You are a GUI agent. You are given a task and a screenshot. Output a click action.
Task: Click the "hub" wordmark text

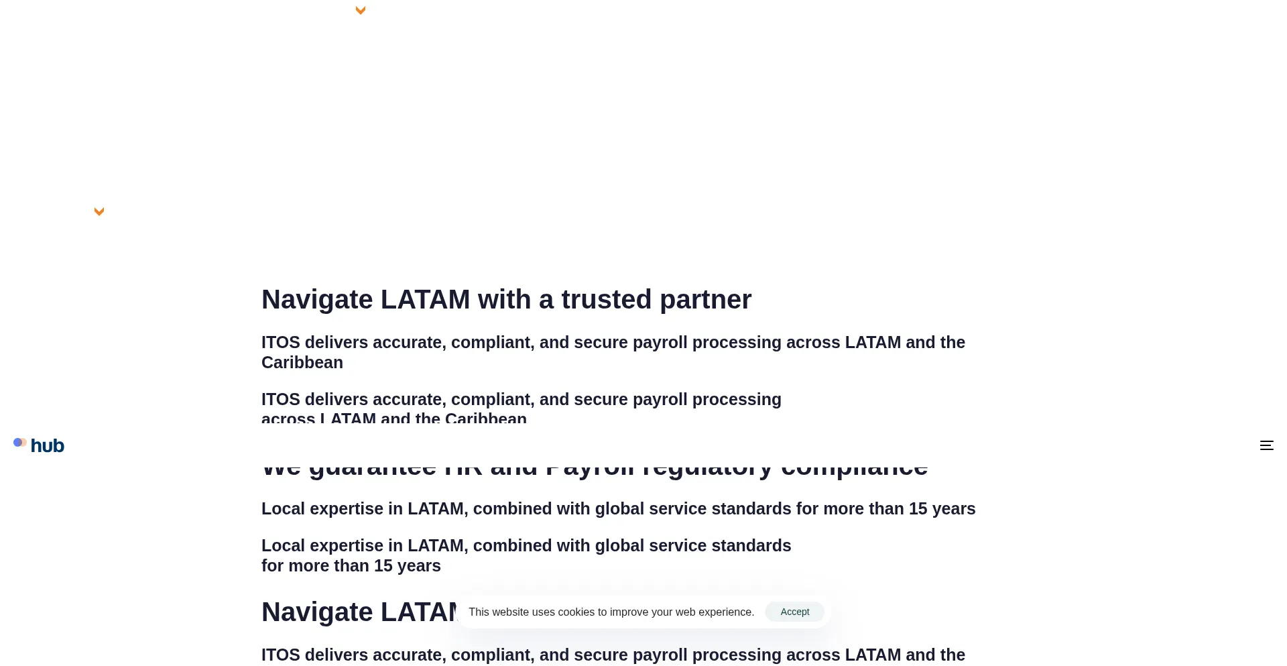pos(48,446)
